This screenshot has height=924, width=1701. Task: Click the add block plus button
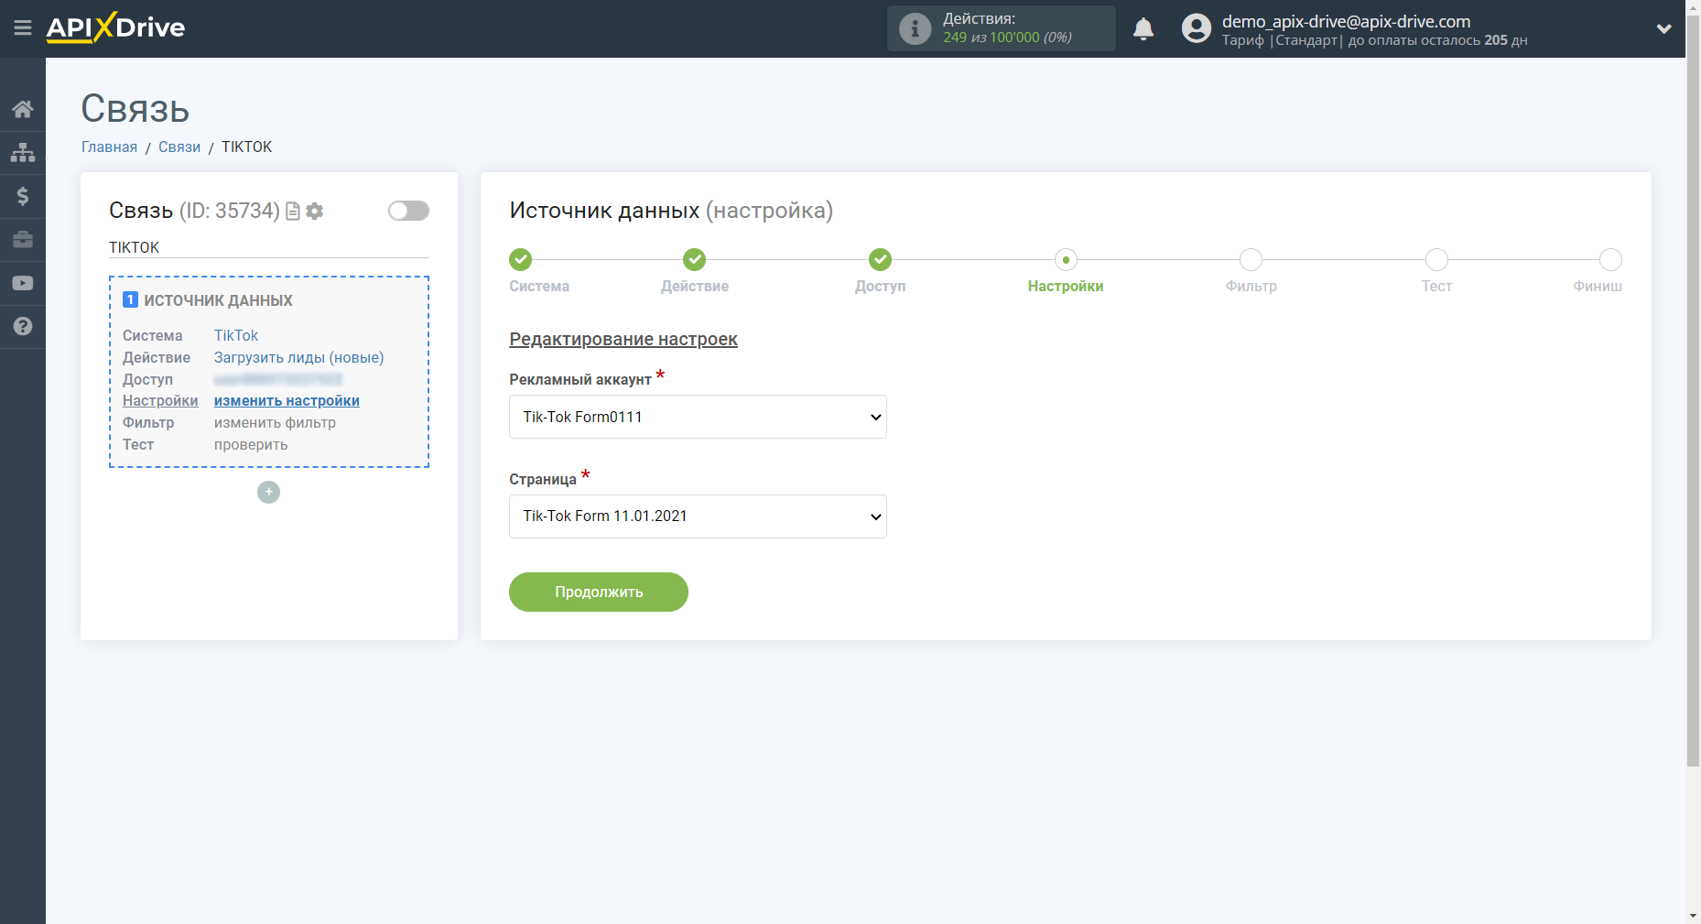tap(268, 493)
